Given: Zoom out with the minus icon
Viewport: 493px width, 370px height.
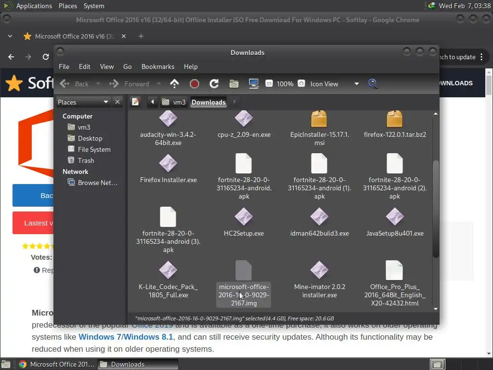Looking at the screenshot, I should (x=269, y=84).
